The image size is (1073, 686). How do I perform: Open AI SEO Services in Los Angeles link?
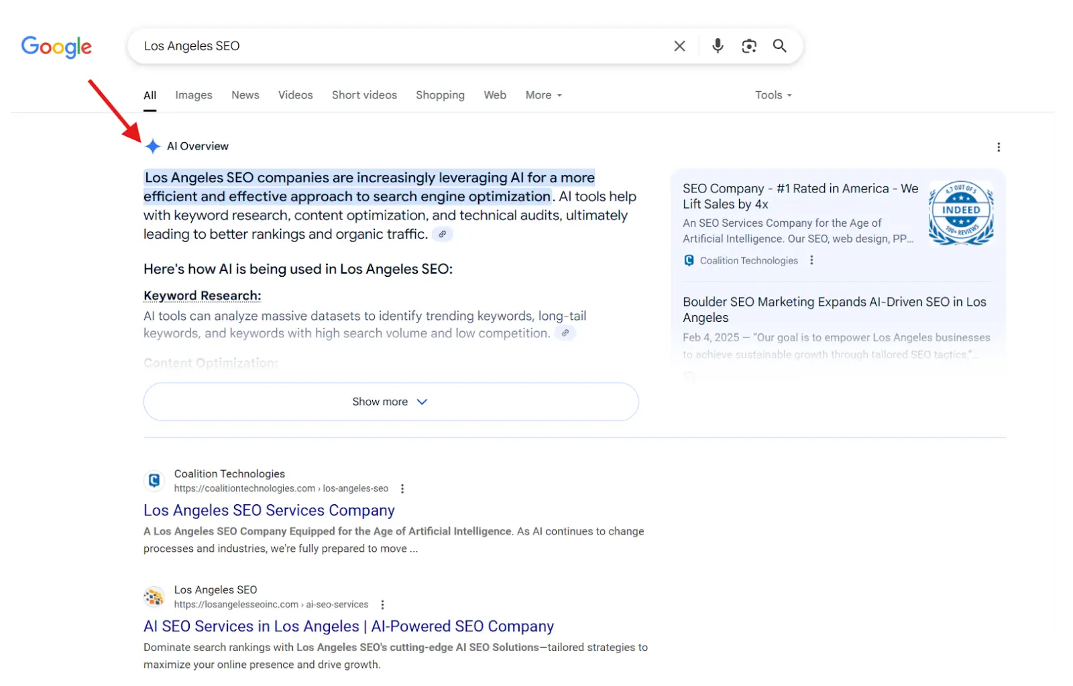(x=348, y=626)
